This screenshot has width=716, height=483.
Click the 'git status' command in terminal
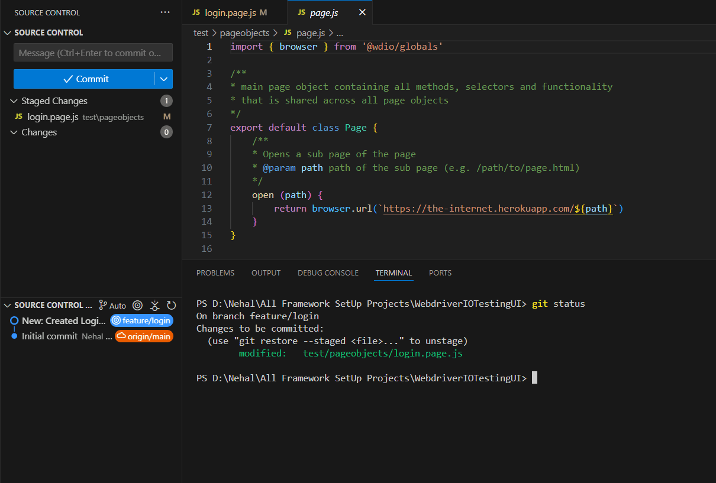(x=558, y=304)
